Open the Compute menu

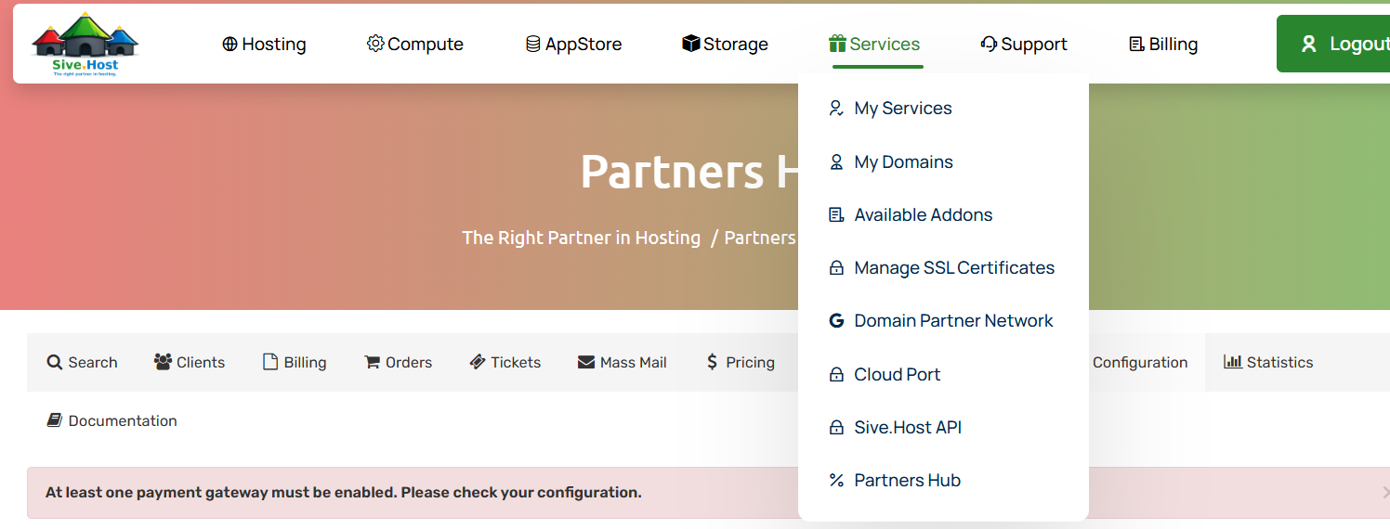(x=415, y=44)
